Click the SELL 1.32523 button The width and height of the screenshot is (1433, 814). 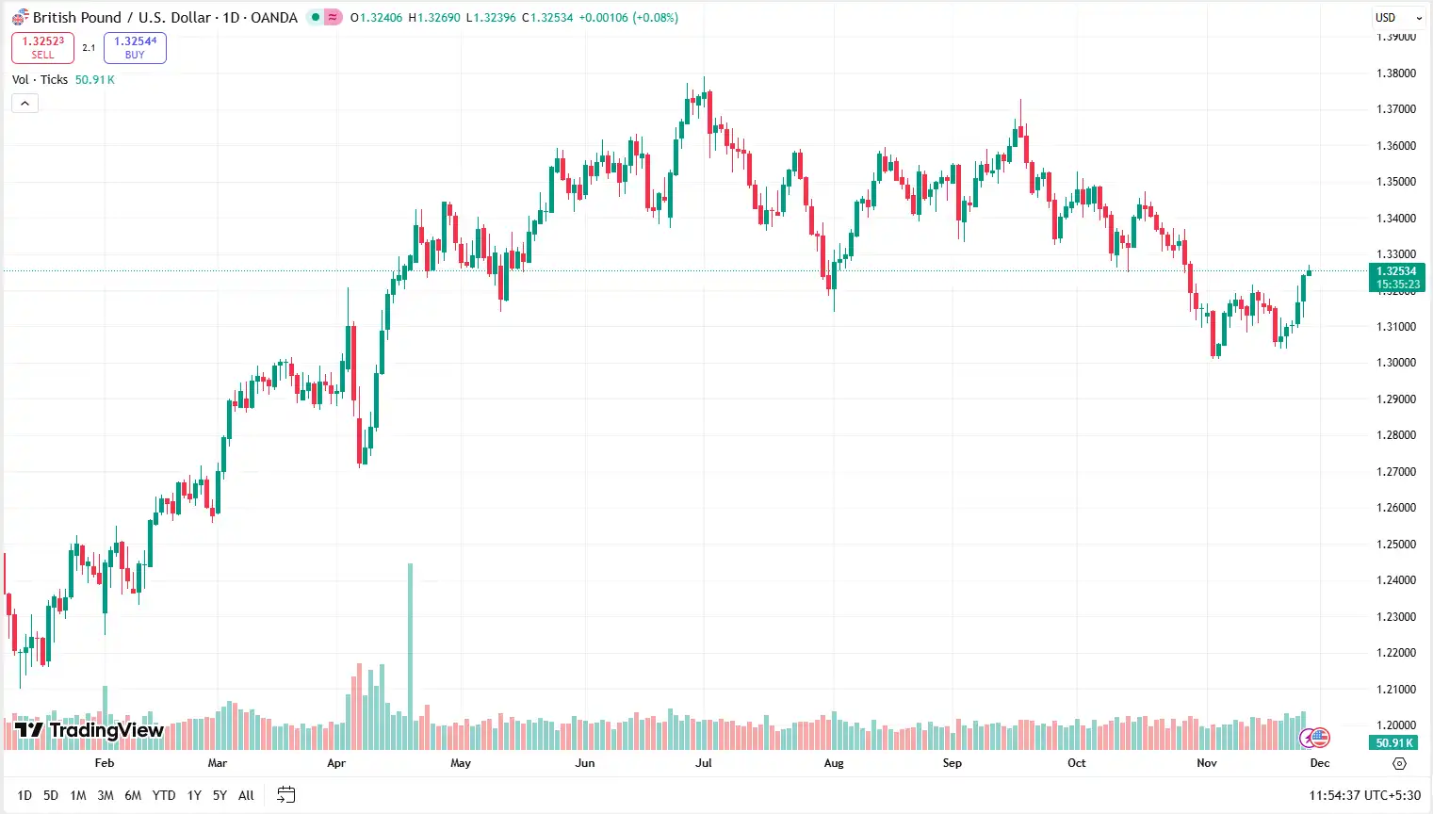(x=42, y=47)
